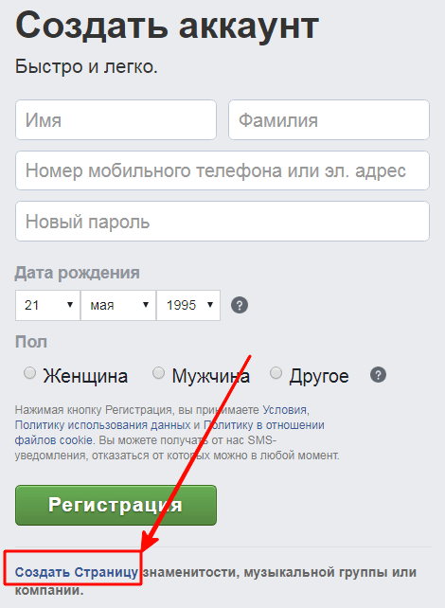Focus the Фамилия last name field
The height and width of the screenshot is (608, 445).
(329, 120)
